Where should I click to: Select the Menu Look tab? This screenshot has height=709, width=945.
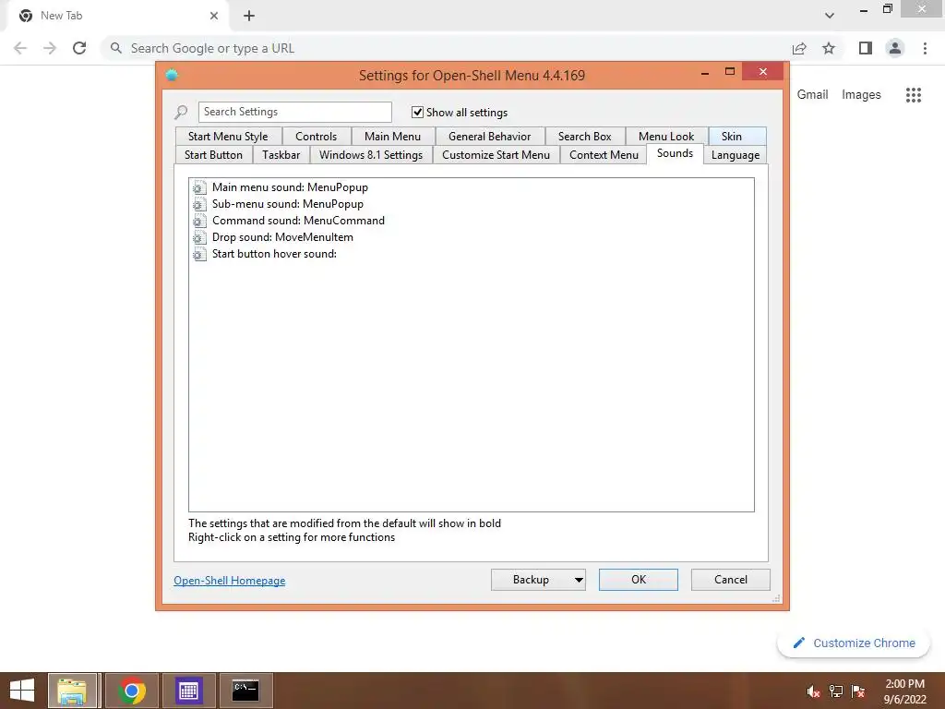click(666, 137)
